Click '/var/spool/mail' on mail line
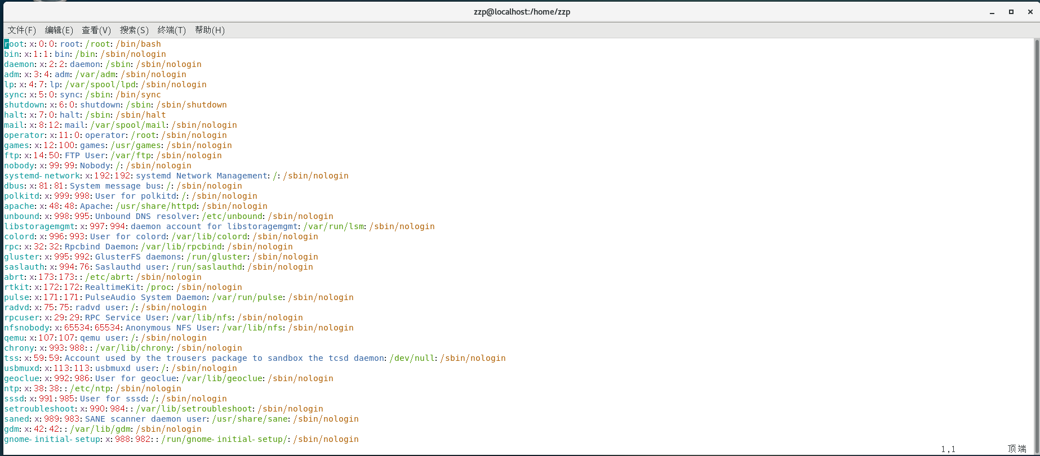Viewport: 1040px width, 456px height. [x=128, y=125]
